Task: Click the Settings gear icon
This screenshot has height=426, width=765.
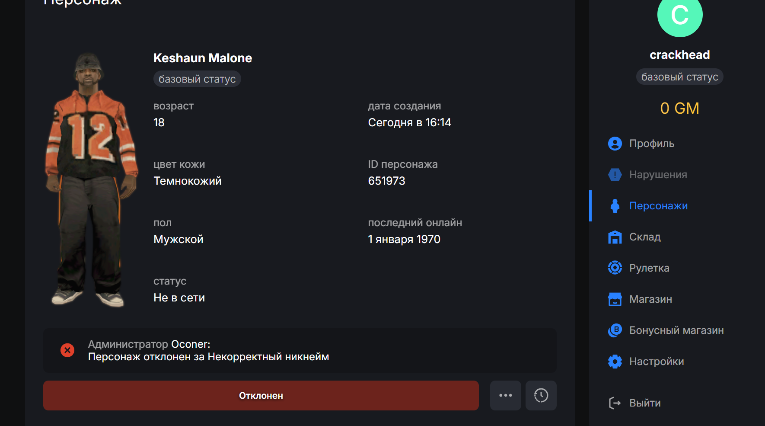Action: coord(615,362)
